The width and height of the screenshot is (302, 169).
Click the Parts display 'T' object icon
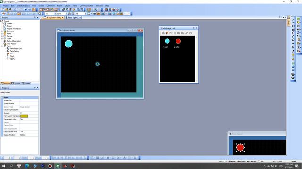[x=299, y=47]
